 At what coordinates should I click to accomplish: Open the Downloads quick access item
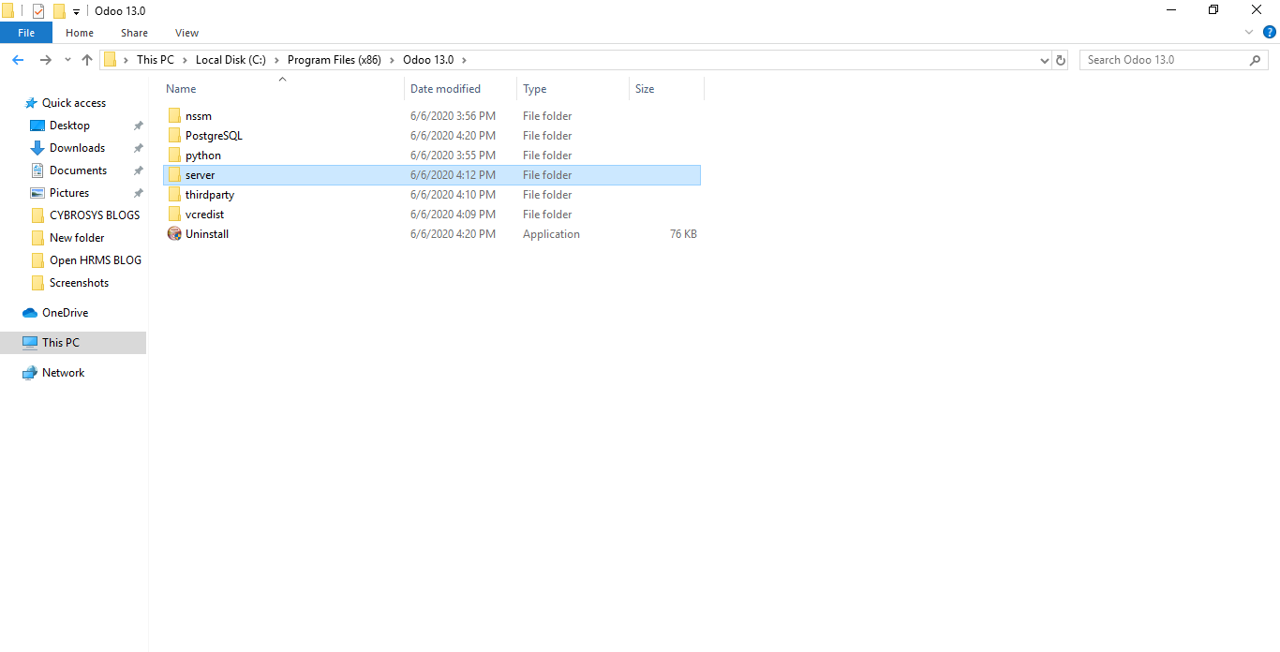coord(77,148)
